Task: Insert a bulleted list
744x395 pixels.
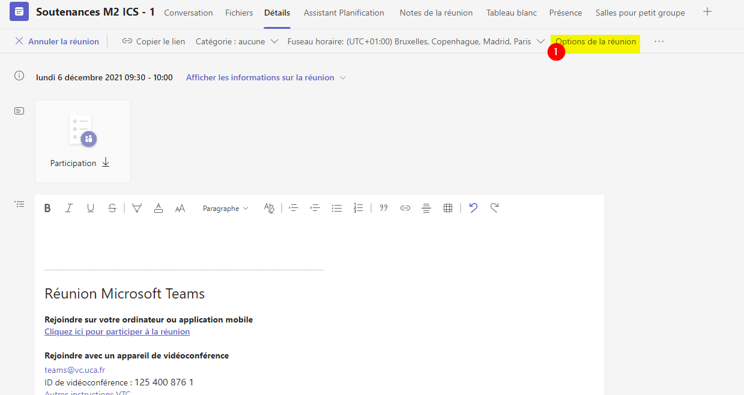Action: [x=337, y=208]
